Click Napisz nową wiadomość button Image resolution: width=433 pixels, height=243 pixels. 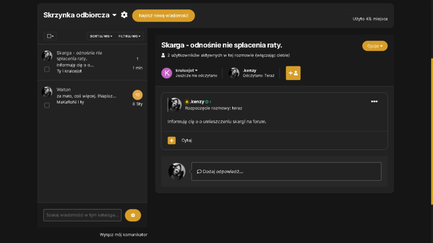(x=164, y=16)
